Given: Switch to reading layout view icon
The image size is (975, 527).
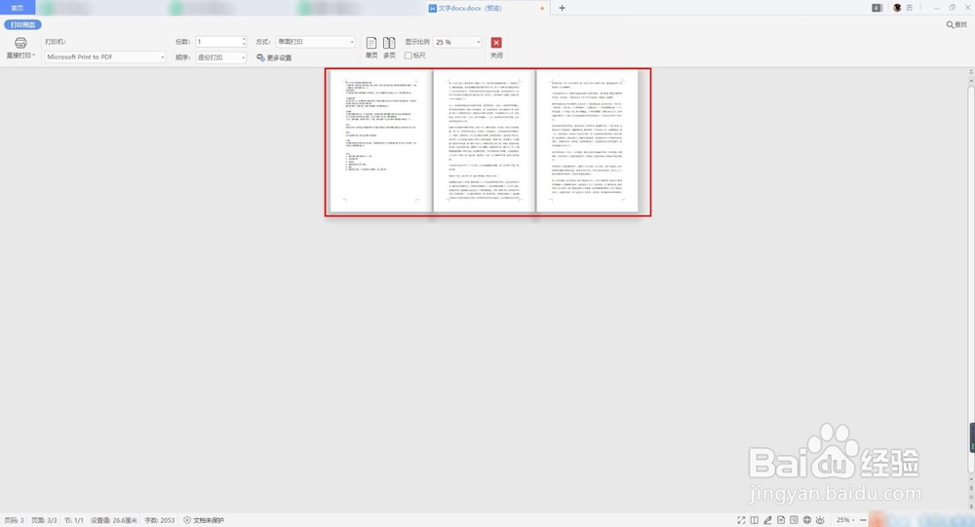Looking at the screenshot, I should point(755,520).
